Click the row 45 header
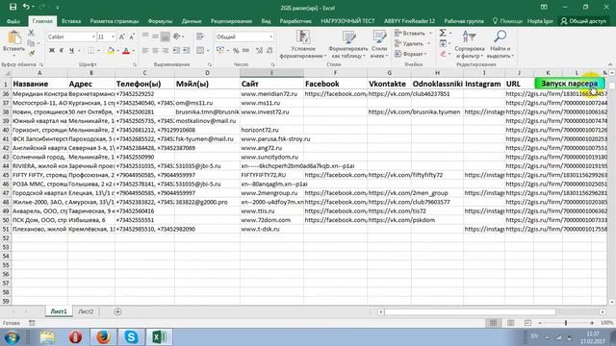This screenshot has width=616, height=346. (6, 175)
